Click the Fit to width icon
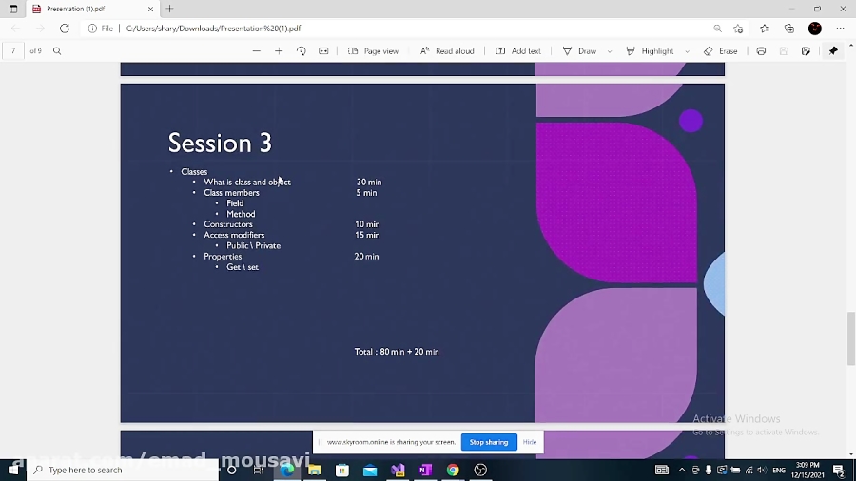Image resolution: width=856 pixels, height=481 pixels. coord(323,51)
